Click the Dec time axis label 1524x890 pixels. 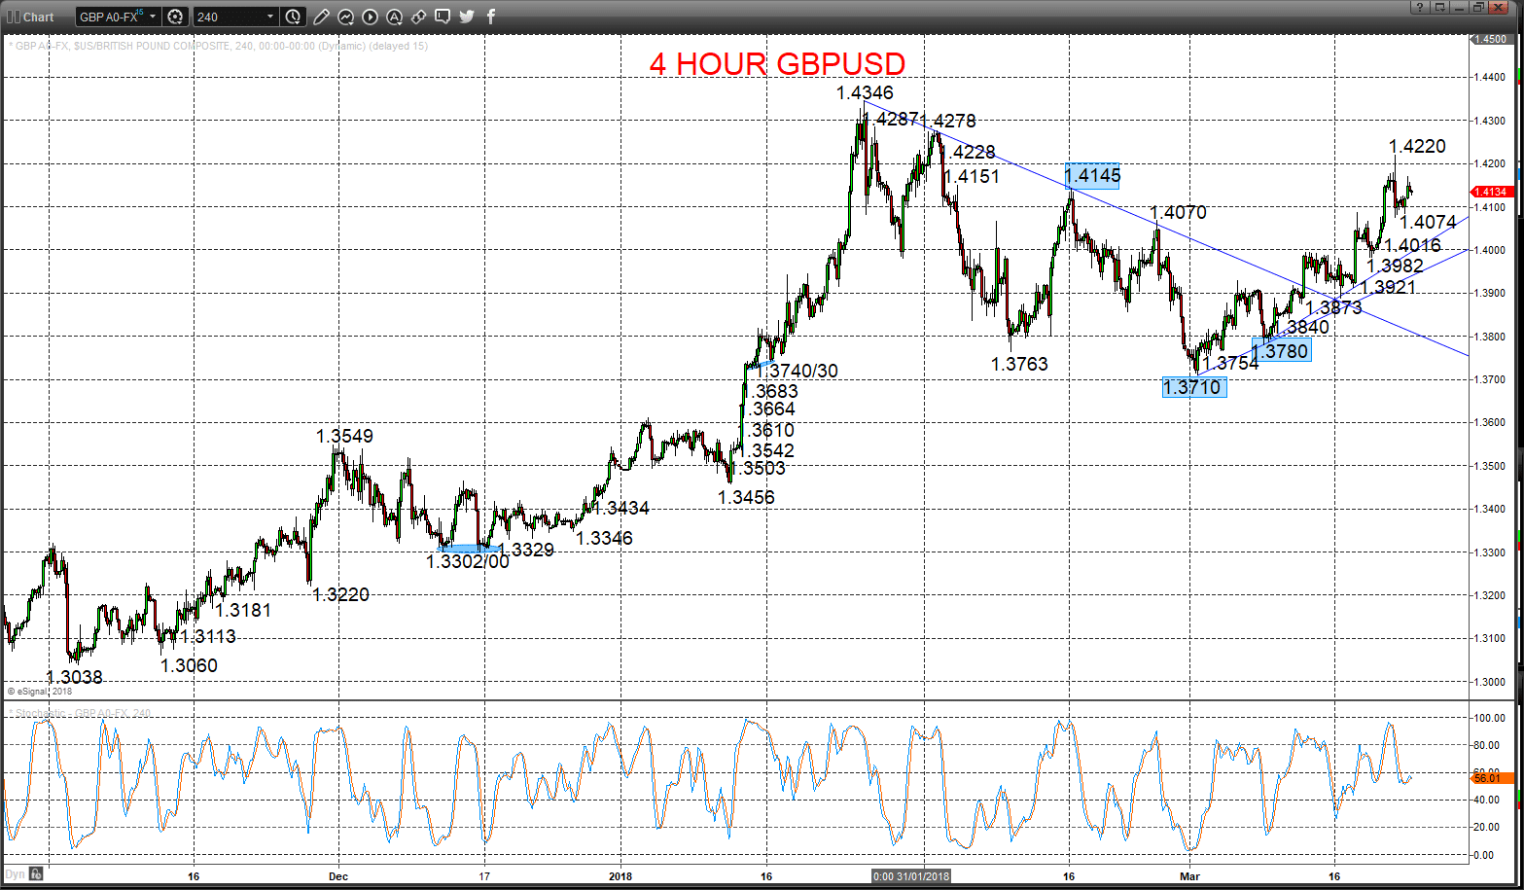pyautogui.click(x=337, y=875)
